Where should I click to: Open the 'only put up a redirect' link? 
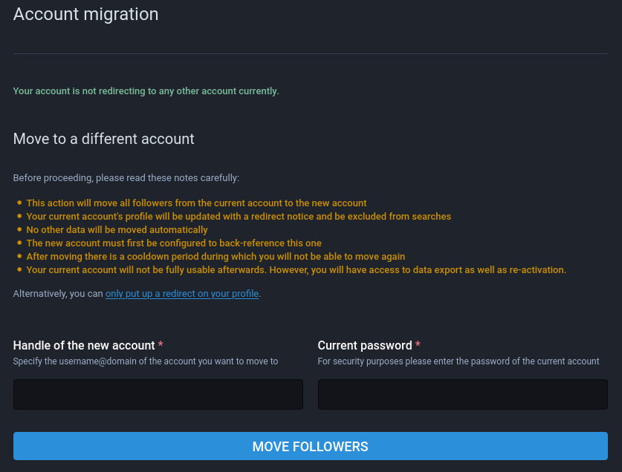pos(182,294)
